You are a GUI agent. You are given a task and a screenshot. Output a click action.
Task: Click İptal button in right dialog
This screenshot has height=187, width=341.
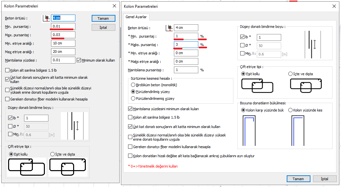pyautogui.click(x=324, y=179)
